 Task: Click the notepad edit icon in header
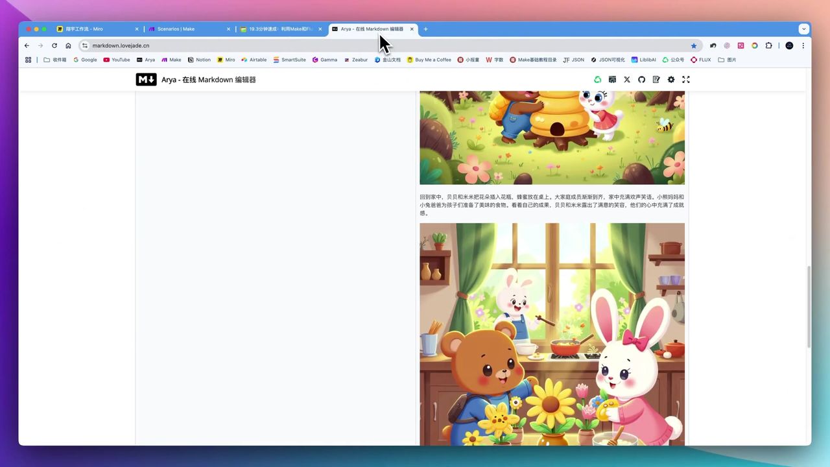[x=656, y=80]
